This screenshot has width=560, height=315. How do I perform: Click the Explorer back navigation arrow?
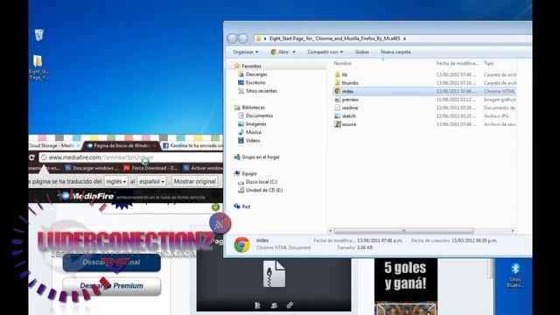tap(232, 38)
